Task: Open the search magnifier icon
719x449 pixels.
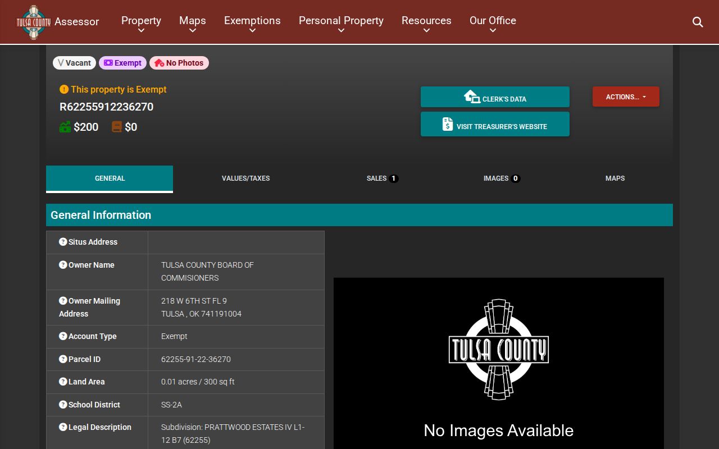Action: (698, 22)
